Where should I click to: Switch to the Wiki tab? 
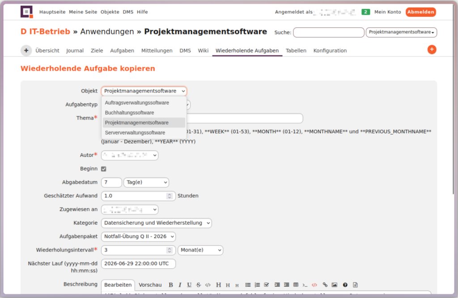coord(203,51)
